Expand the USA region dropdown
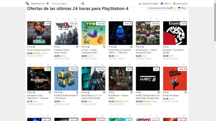216x121 pixels. pos(165,3)
